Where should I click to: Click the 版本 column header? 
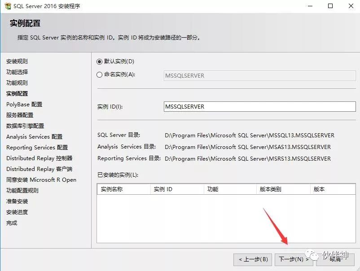pos(333,189)
